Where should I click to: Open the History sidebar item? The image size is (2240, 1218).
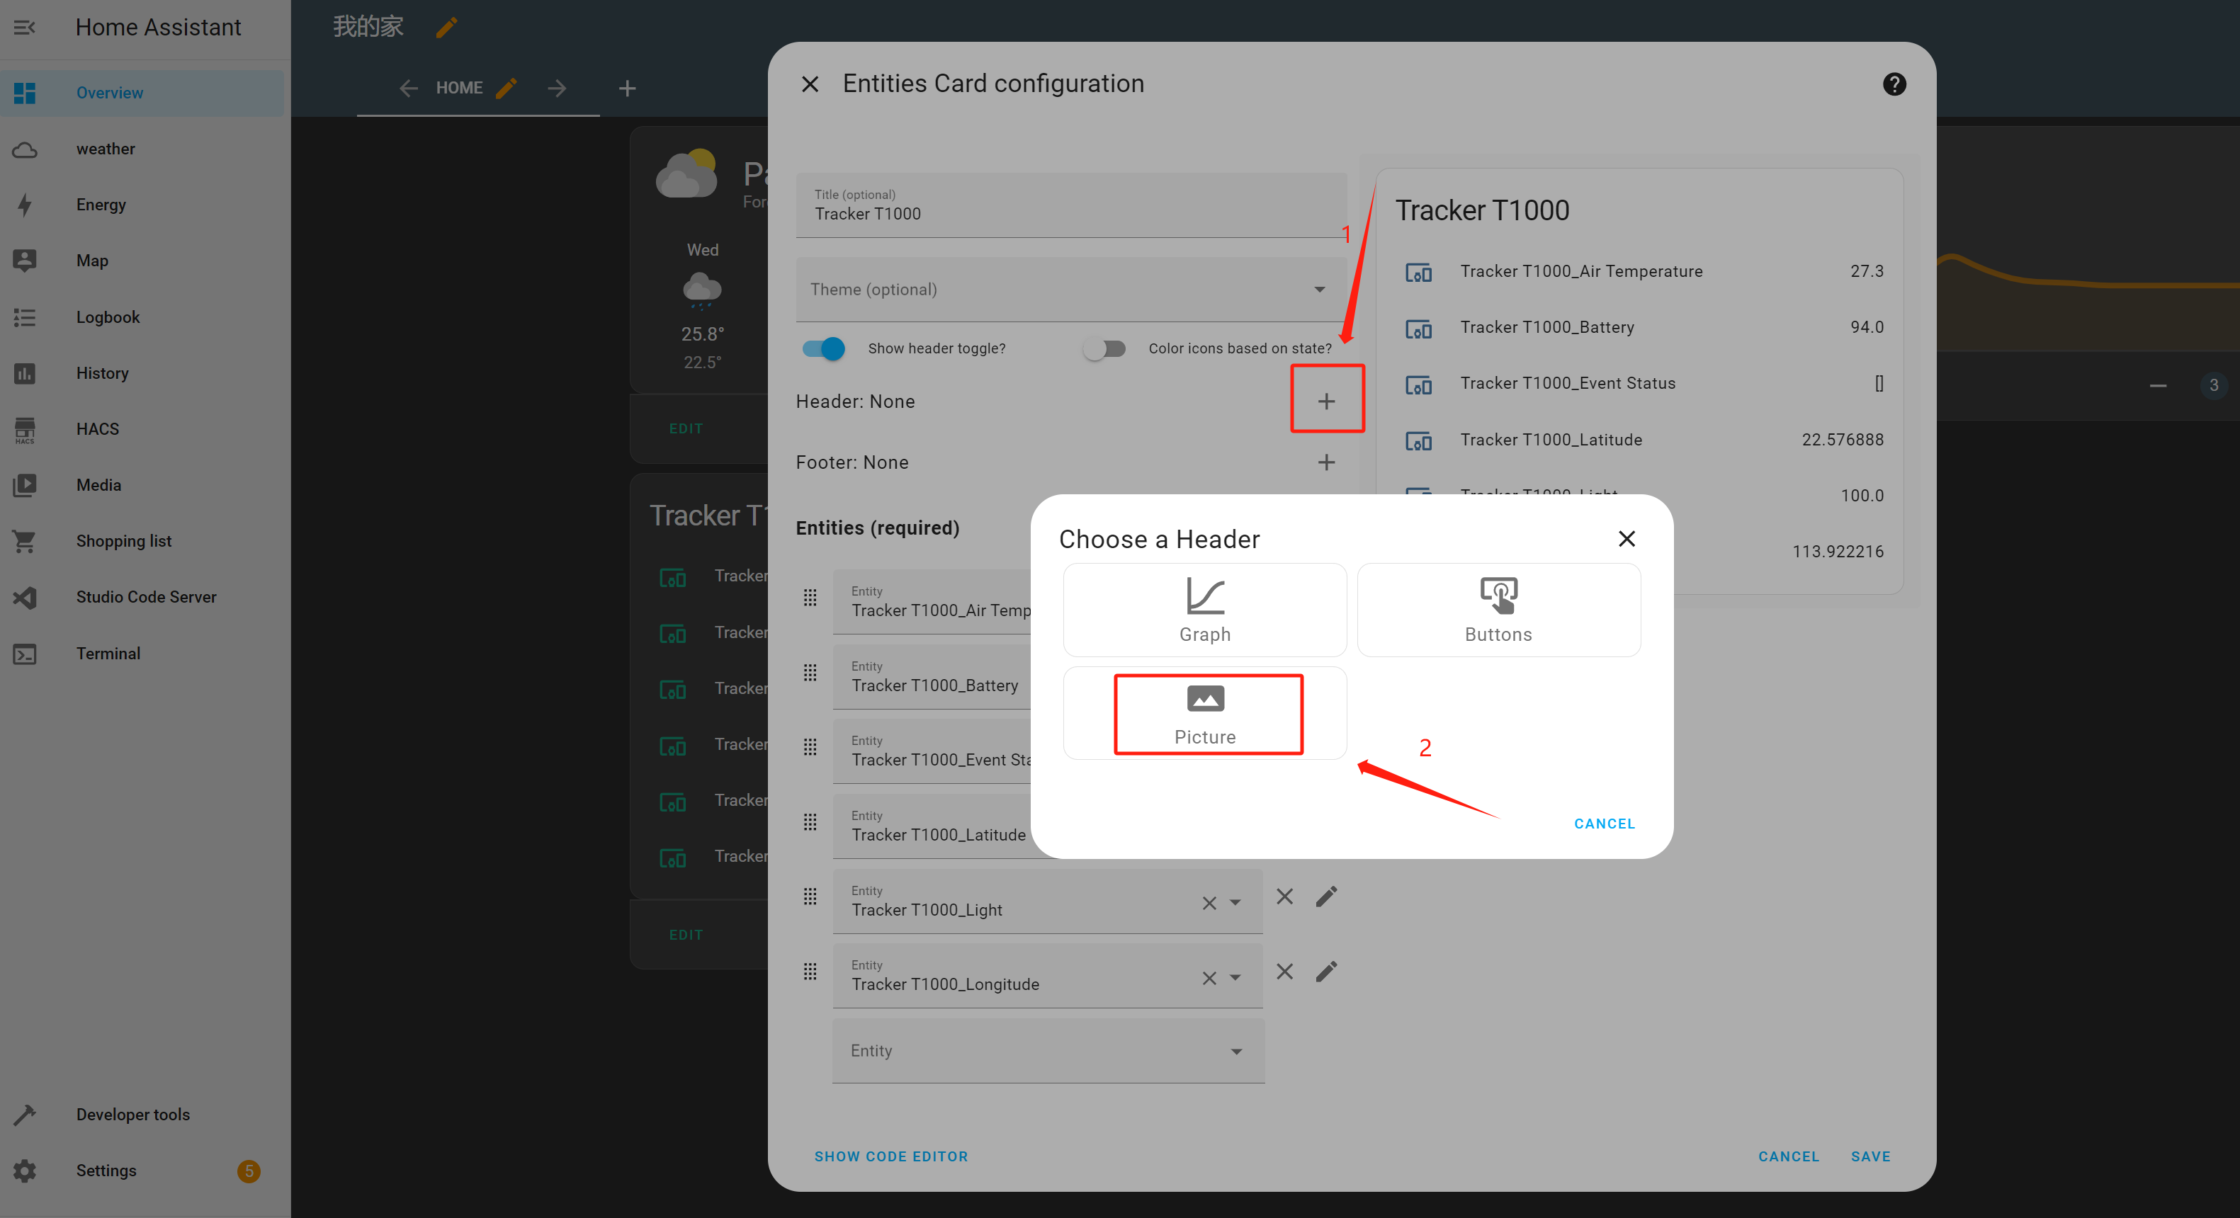tap(142, 373)
